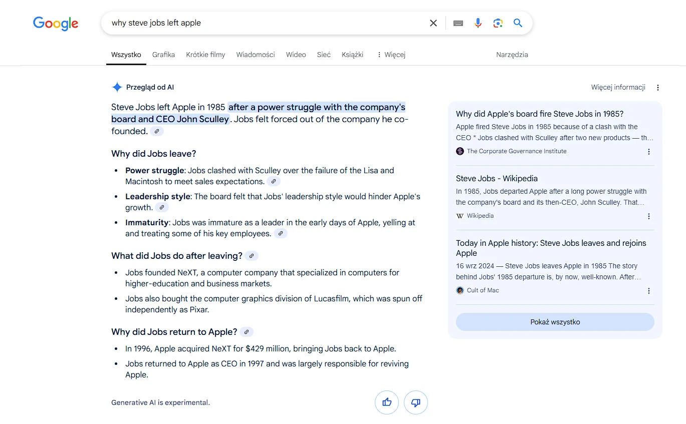This screenshot has height=424, width=686.
Task: Click the 'Leadership style' bullet label
Action: point(158,196)
